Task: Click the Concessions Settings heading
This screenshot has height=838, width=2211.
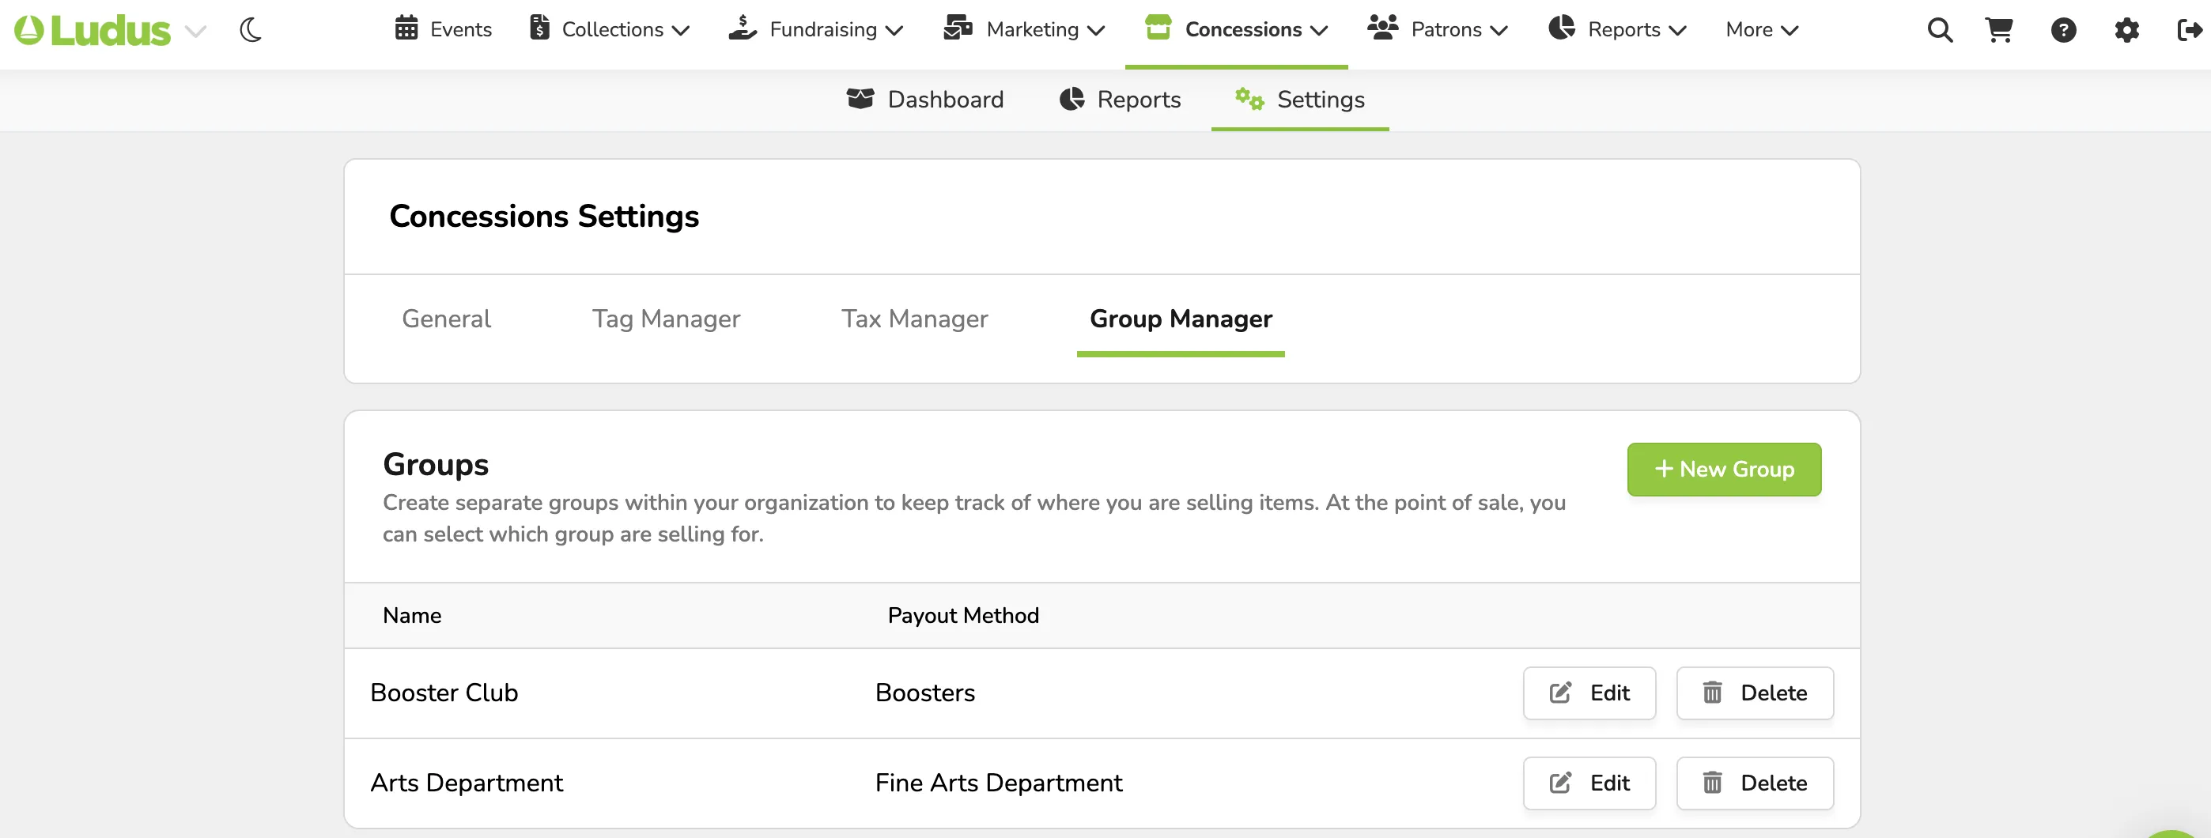Action: (544, 216)
